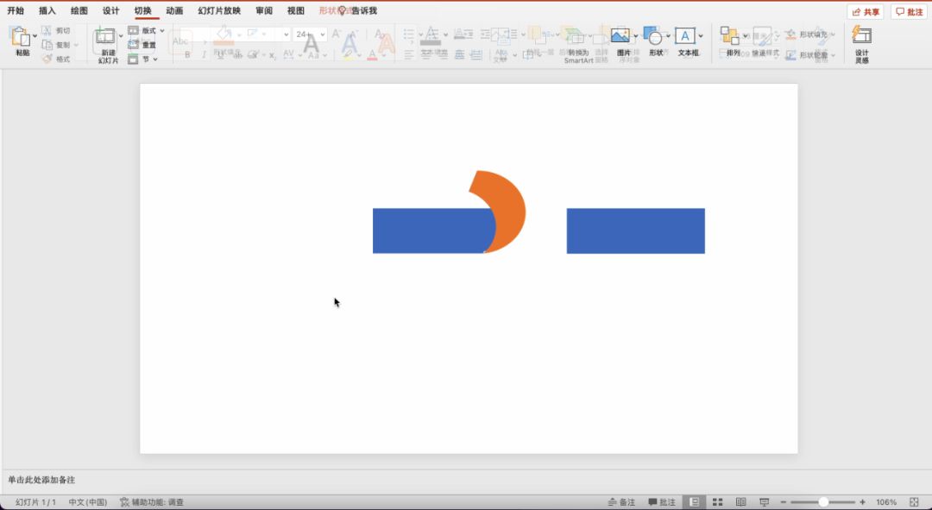Click the 重置 reset button
932x510 pixels.
point(142,45)
